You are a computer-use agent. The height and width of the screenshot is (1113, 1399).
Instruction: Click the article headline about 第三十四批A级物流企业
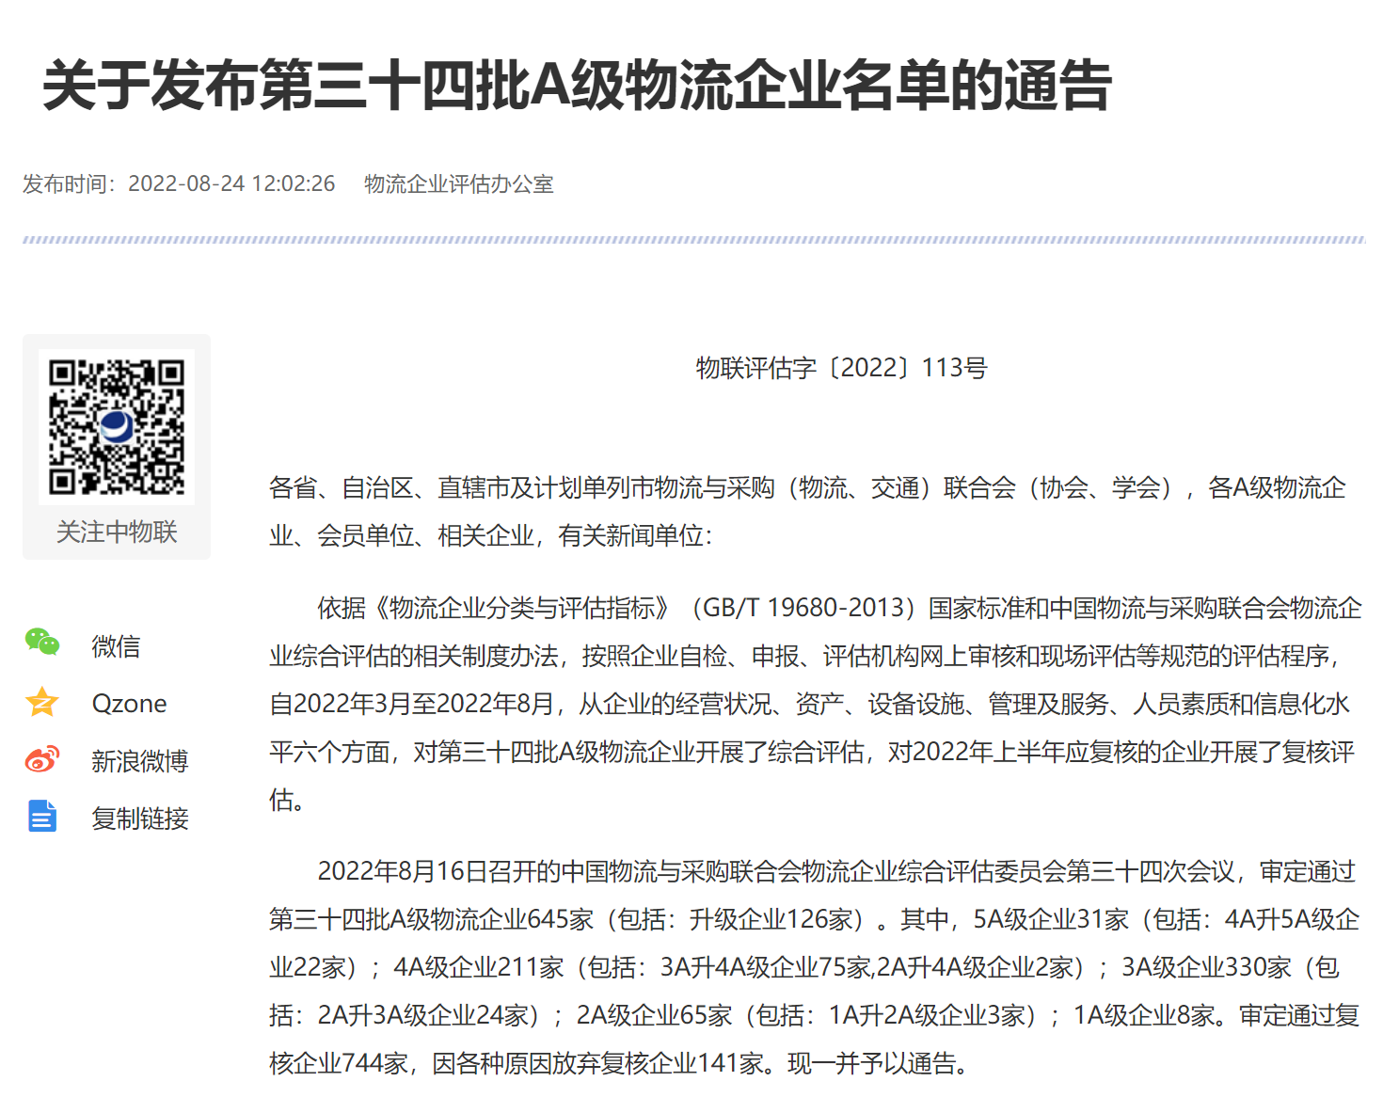[x=577, y=86]
